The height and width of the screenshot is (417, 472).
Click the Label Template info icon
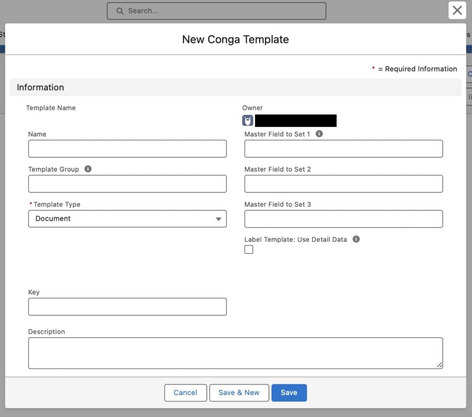coord(356,239)
